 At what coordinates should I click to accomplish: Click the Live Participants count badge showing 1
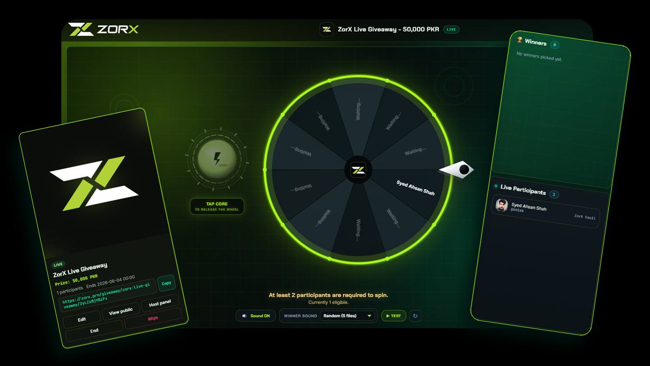click(x=554, y=194)
